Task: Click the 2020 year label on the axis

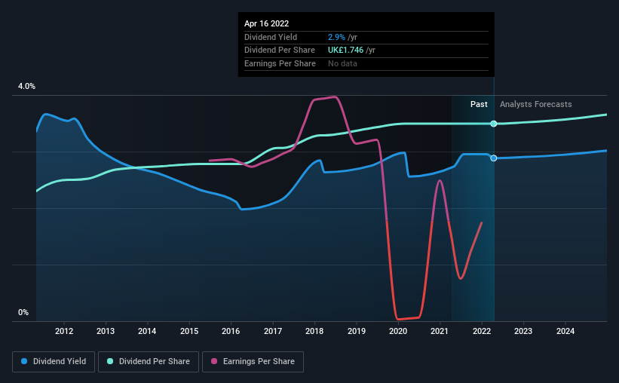Action: tap(397, 331)
